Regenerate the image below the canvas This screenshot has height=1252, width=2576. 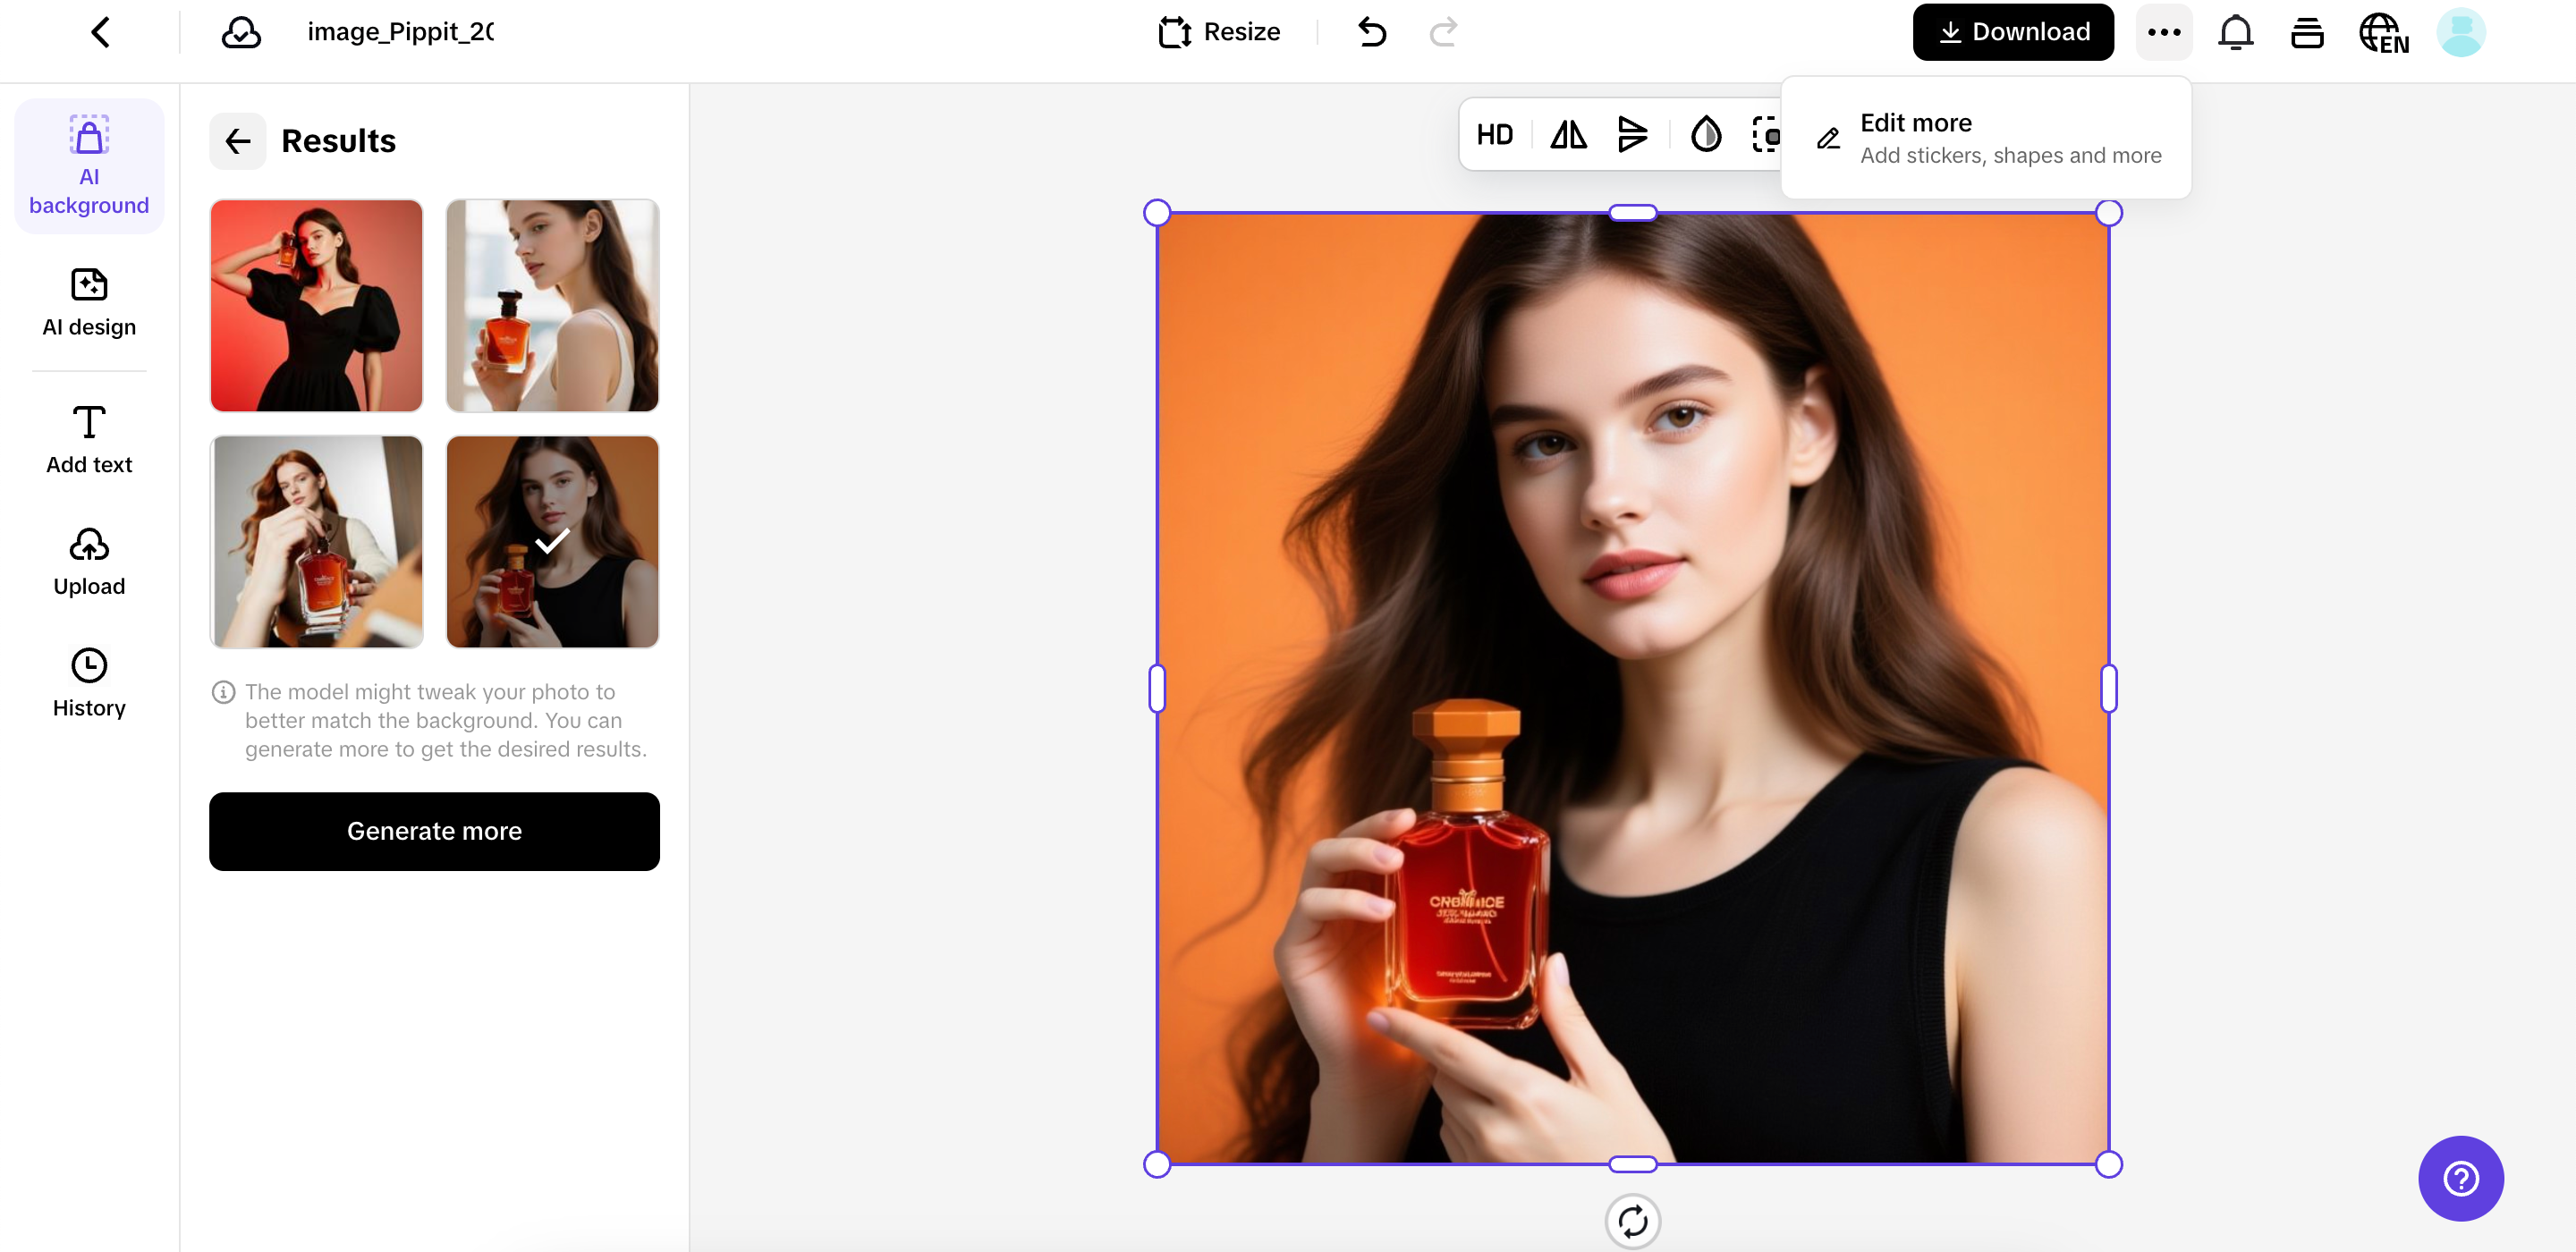point(1633,1221)
